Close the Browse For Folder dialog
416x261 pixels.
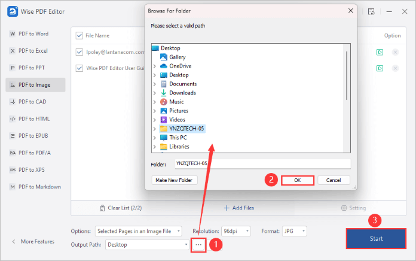click(x=350, y=11)
